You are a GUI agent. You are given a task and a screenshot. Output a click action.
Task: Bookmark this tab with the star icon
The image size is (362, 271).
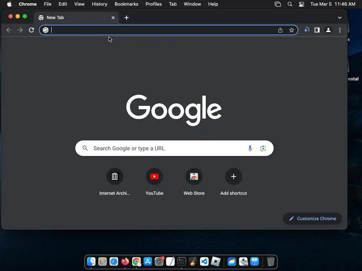[292, 30]
